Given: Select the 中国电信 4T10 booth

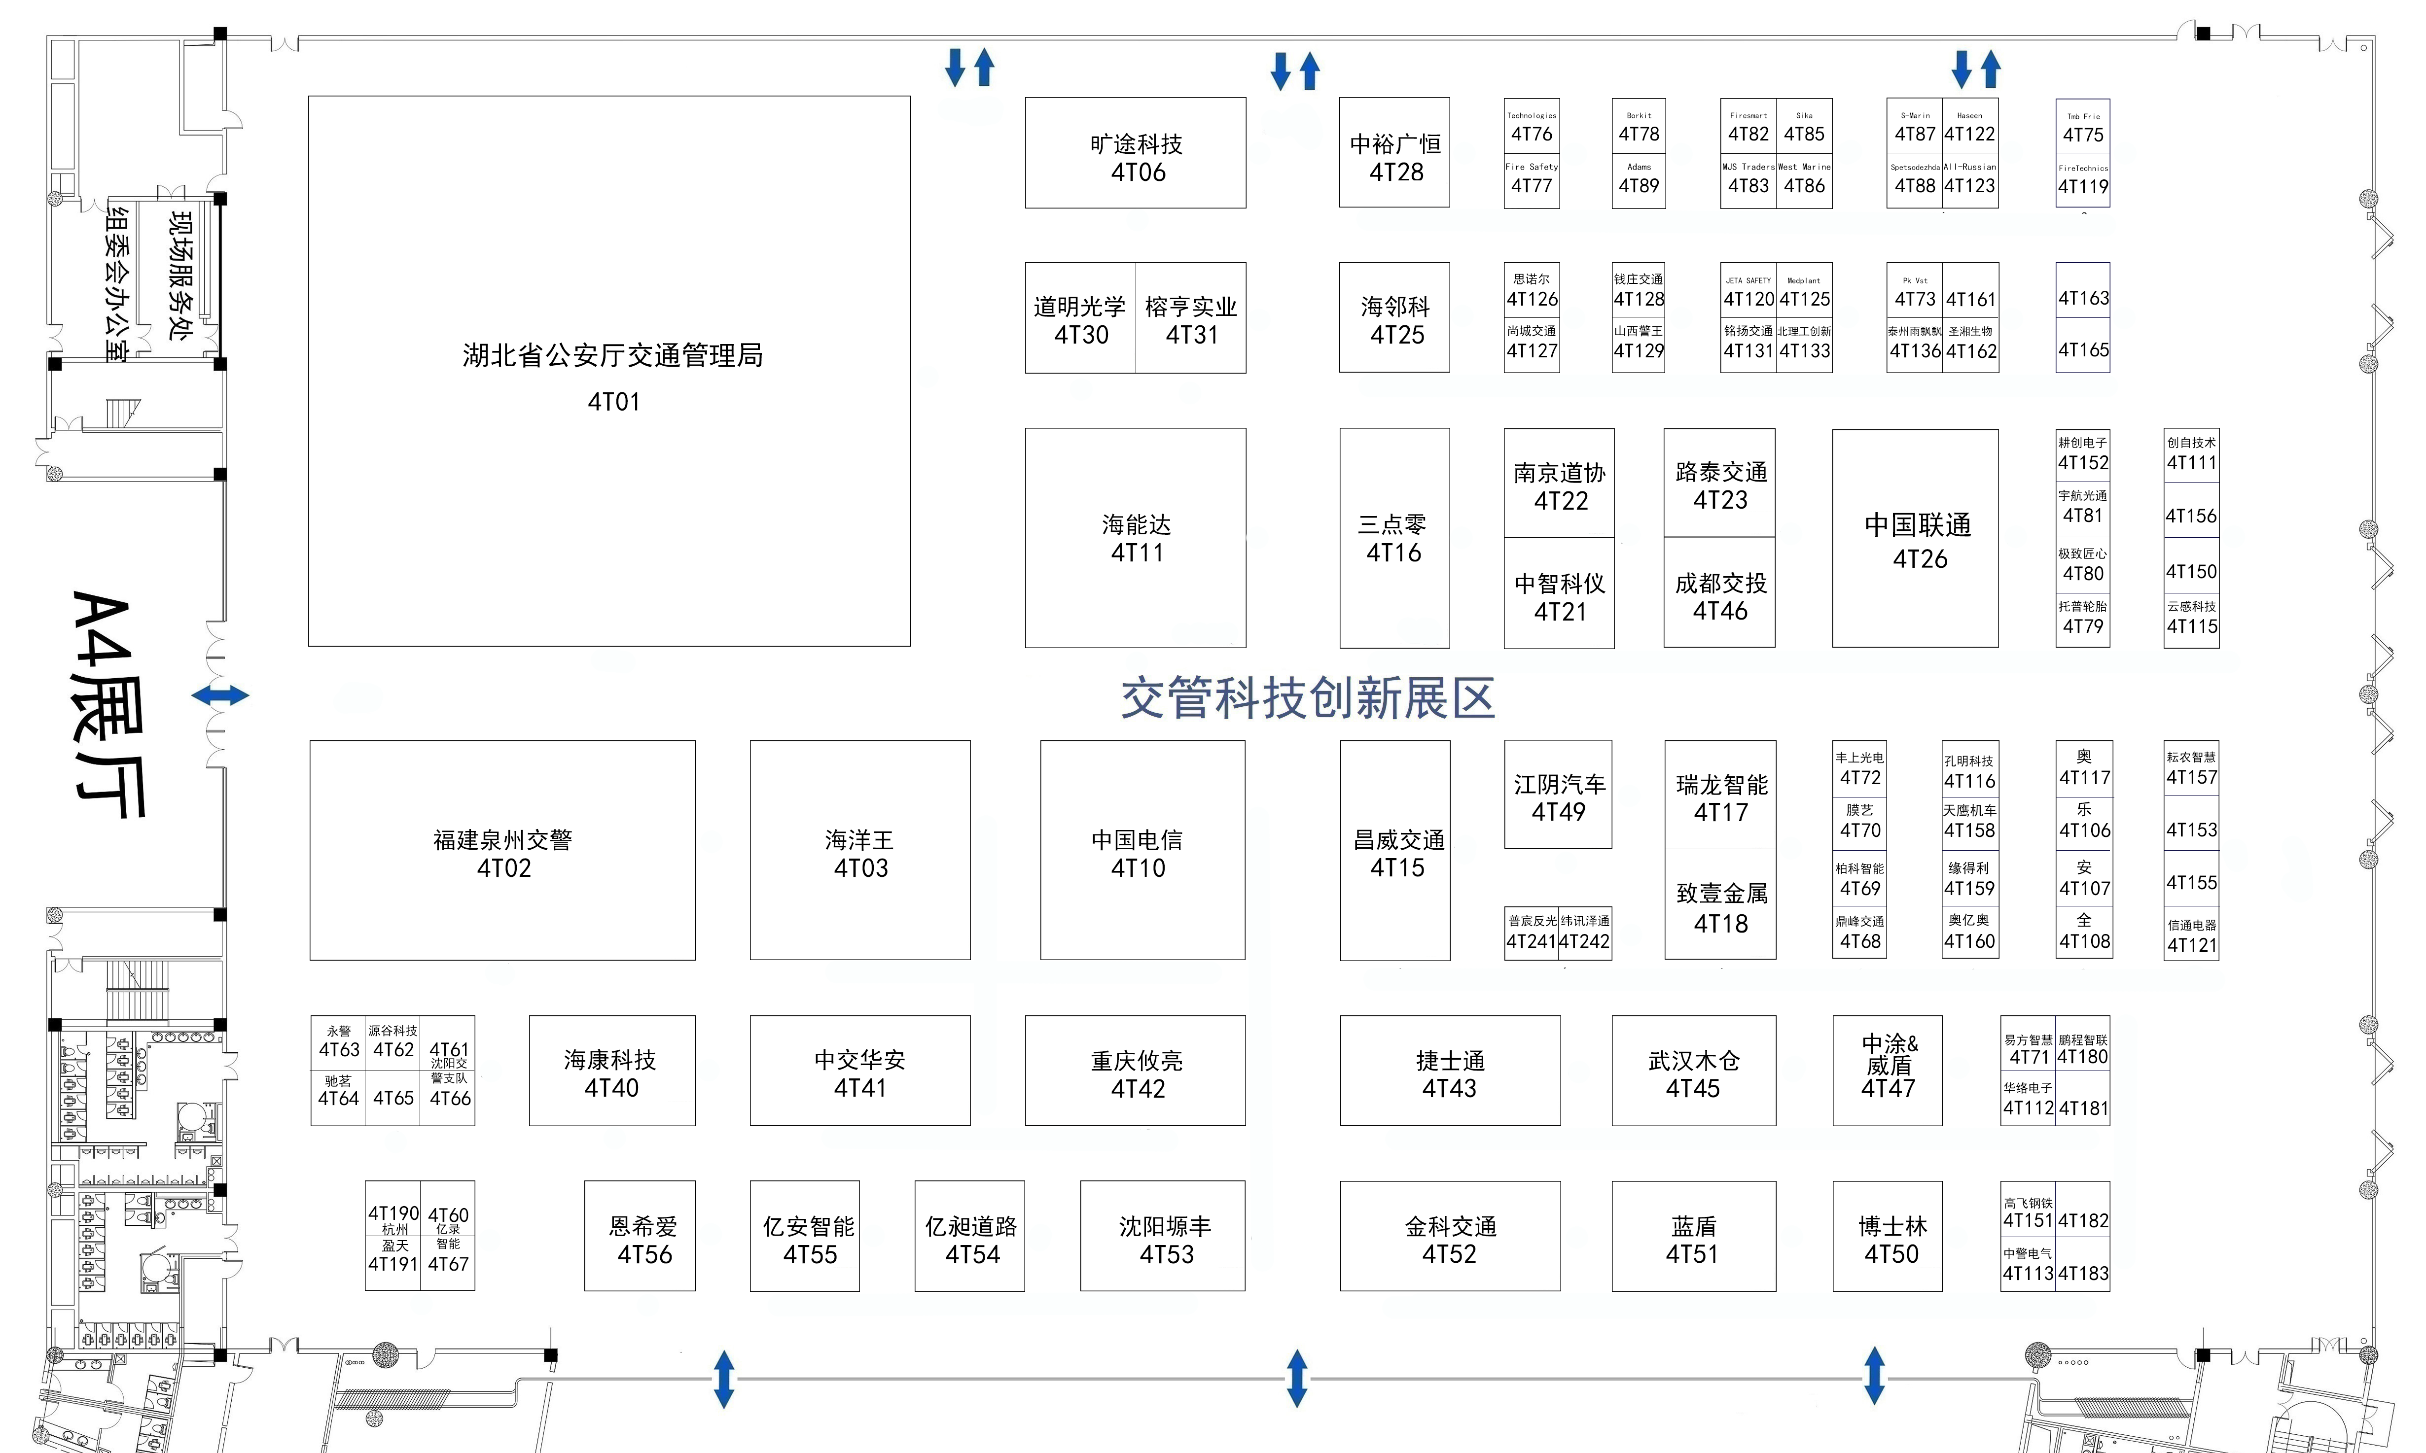Looking at the screenshot, I should tap(1143, 850).
